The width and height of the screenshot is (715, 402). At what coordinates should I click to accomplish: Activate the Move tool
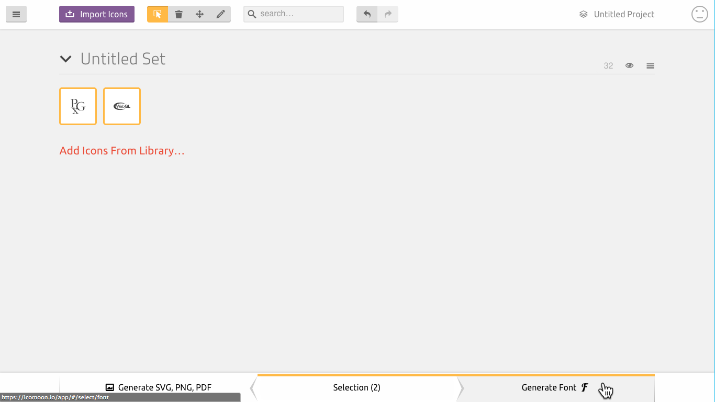click(x=199, y=14)
